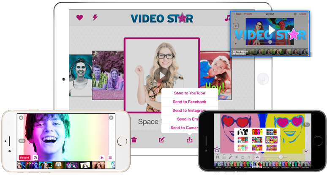The width and height of the screenshot is (327, 177).
Task: Close the recording screen with the X icon
Action: [x=111, y=118]
